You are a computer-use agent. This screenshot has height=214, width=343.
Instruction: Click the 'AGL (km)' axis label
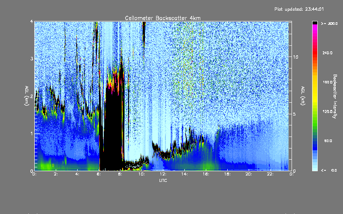[27, 96]
